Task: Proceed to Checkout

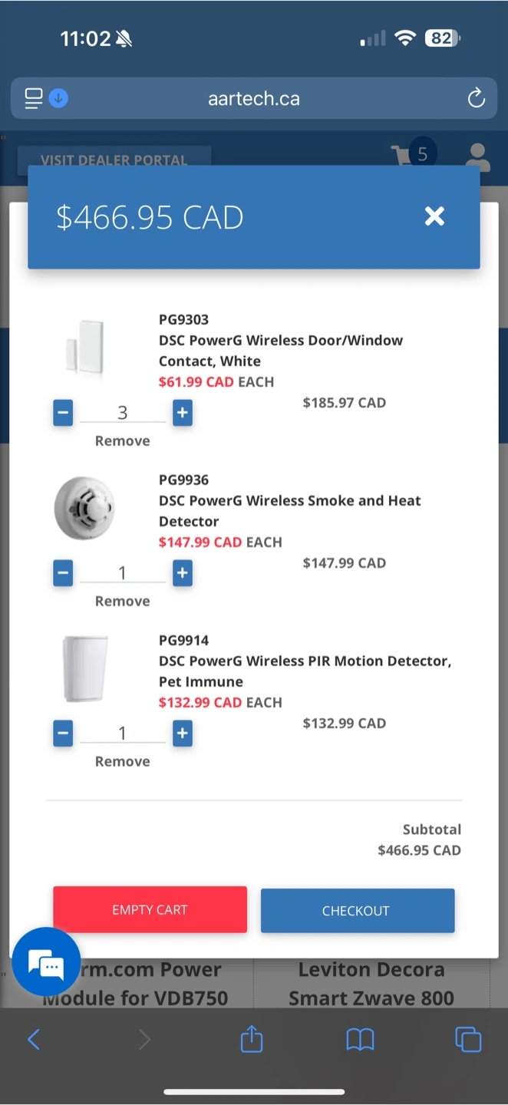Action: pyautogui.click(x=357, y=911)
